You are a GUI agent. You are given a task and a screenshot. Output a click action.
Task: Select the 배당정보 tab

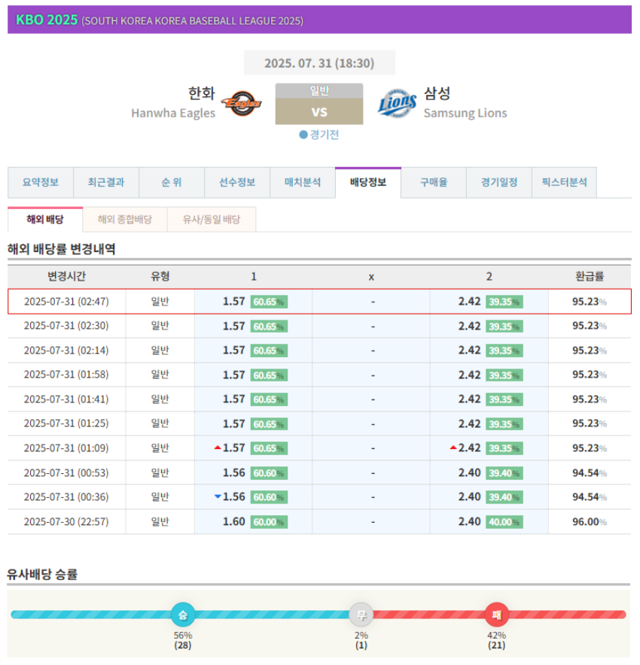point(368,182)
